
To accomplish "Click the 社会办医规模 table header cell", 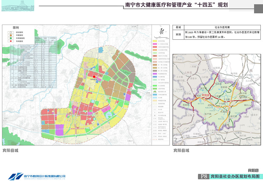I will tap(222, 27).
